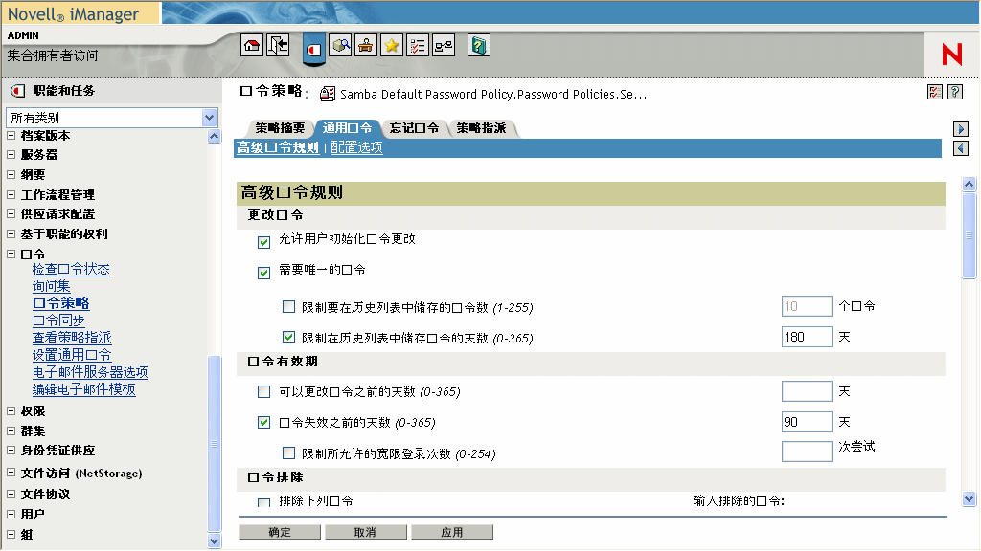Click the Favorites star icon
This screenshot has width=981, height=551.
pyautogui.click(x=391, y=45)
